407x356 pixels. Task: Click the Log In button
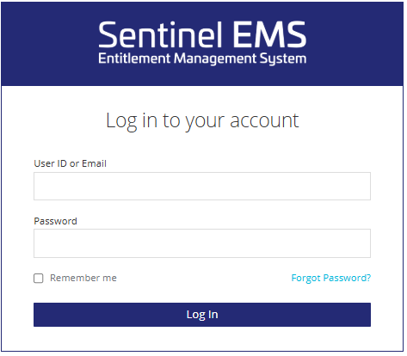pos(202,315)
